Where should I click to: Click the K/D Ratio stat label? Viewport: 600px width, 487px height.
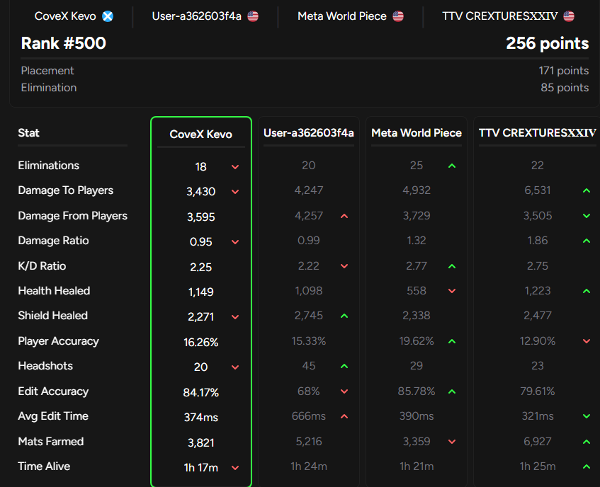[42, 266]
